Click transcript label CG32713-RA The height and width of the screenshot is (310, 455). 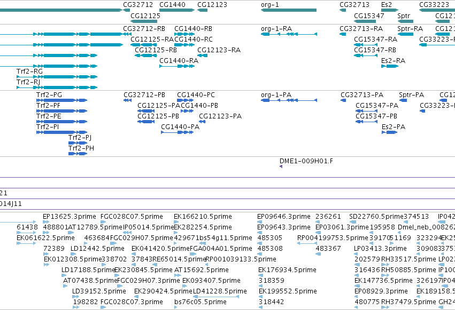(x=361, y=29)
